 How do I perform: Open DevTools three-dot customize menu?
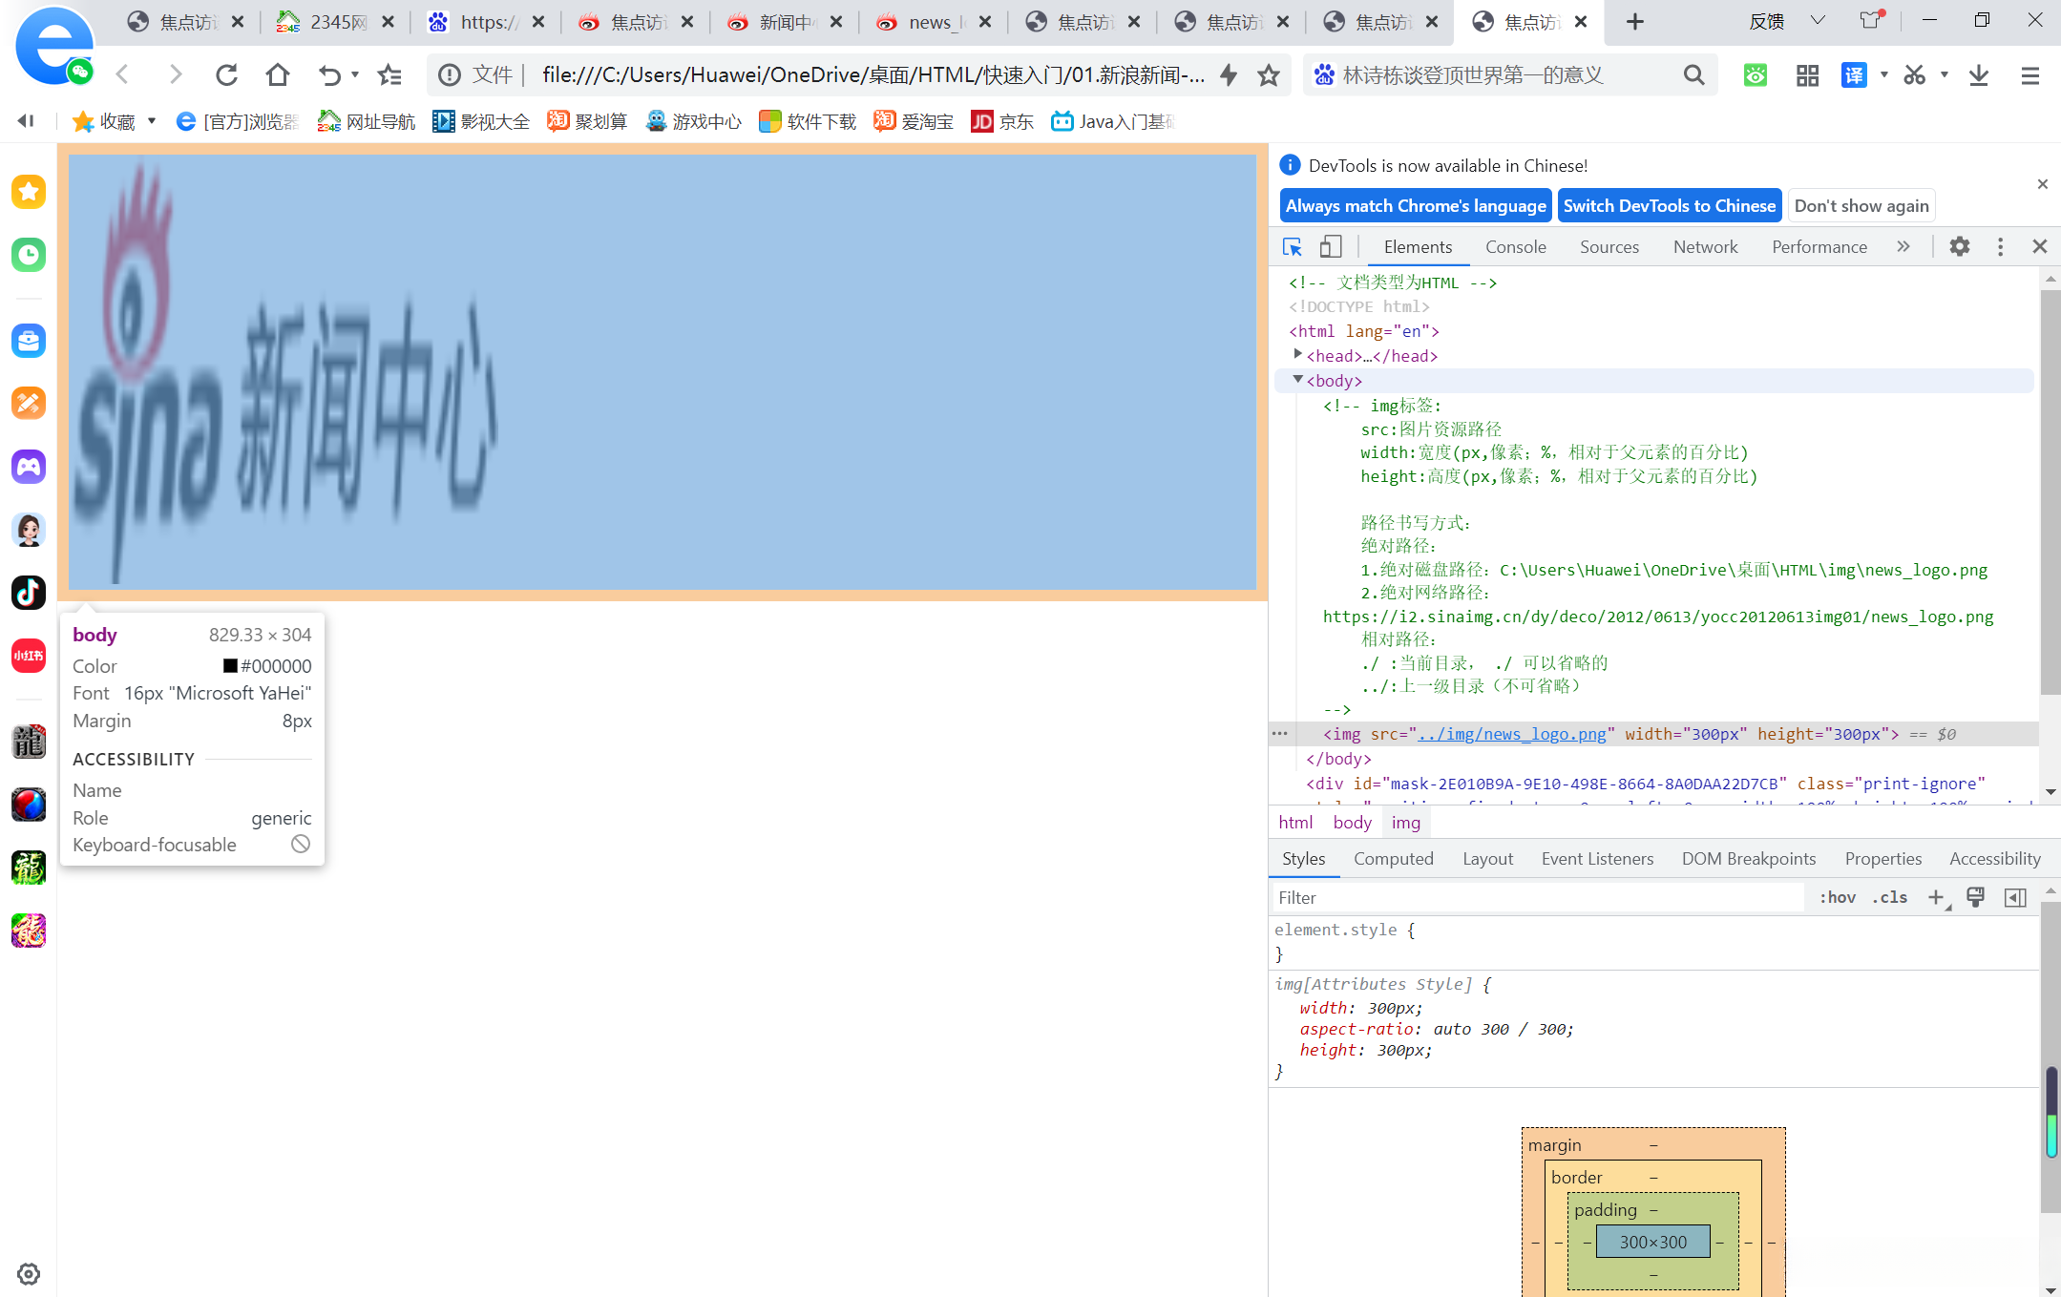click(2000, 247)
